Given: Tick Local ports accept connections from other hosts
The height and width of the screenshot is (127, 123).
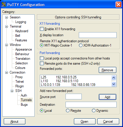Looking at the screenshot, I should point(42,58).
